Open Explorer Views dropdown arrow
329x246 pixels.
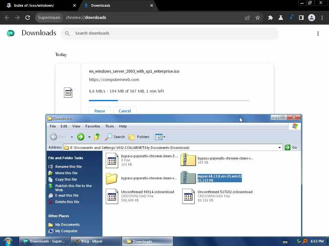(x=164, y=137)
